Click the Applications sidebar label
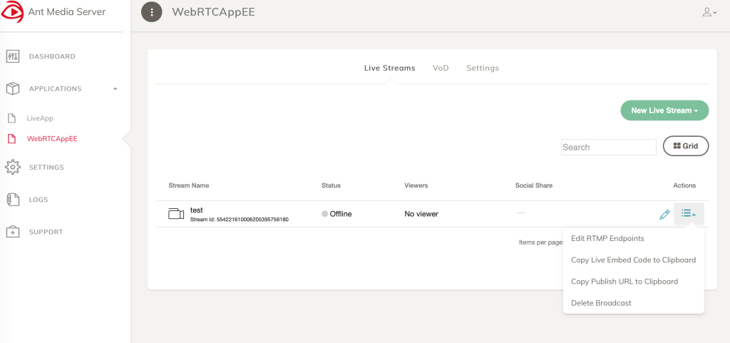730x343 pixels. pos(56,88)
